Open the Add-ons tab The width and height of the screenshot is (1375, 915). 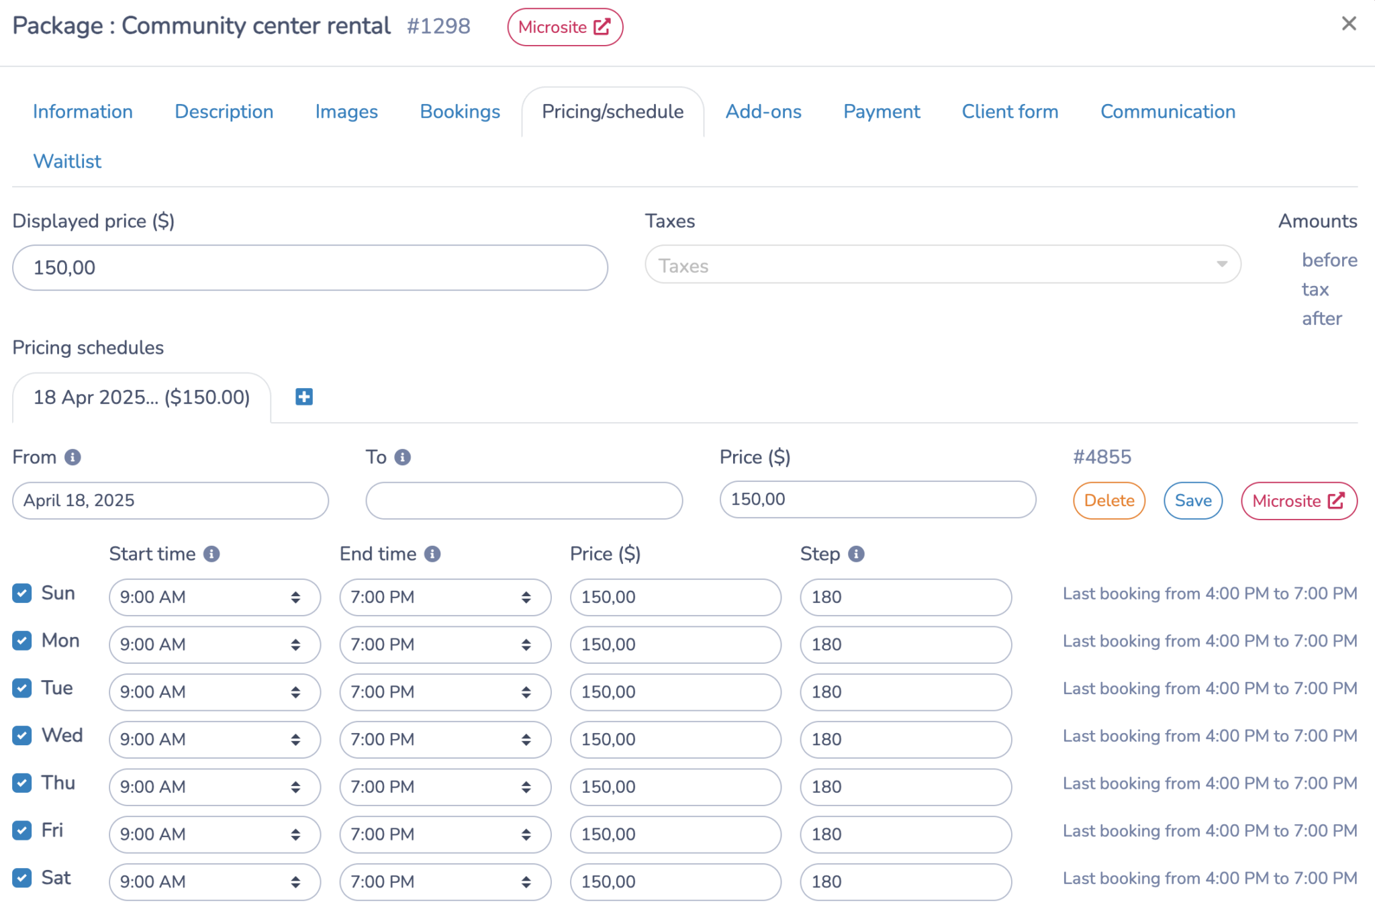(x=763, y=111)
